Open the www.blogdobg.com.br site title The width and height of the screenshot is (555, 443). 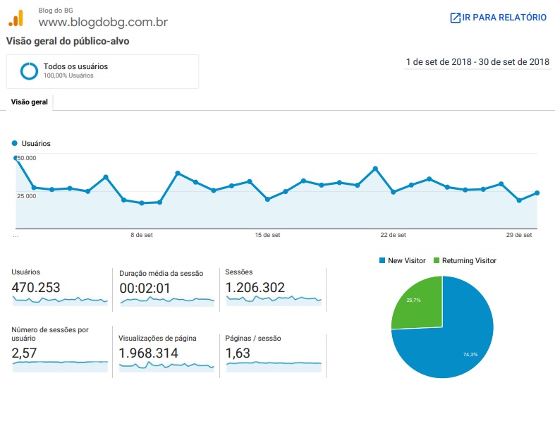103,23
